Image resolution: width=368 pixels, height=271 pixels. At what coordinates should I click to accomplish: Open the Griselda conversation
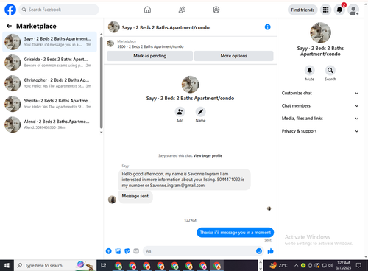click(x=49, y=63)
